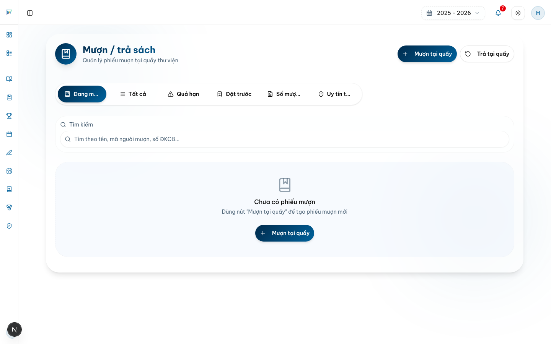
Task: Click the header Mượn tại quầy button
Action: 427,54
